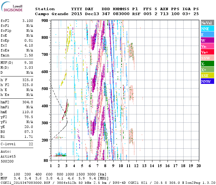Select the SSW salmon legend swatch
This screenshot has width=216, height=185.
207,58
